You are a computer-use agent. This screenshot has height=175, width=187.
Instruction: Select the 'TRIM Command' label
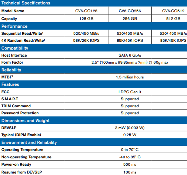(x=16, y=106)
